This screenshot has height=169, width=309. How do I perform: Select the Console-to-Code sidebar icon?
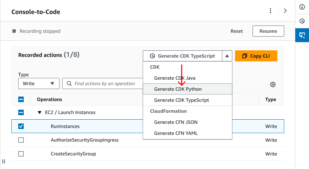(x=302, y=35)
